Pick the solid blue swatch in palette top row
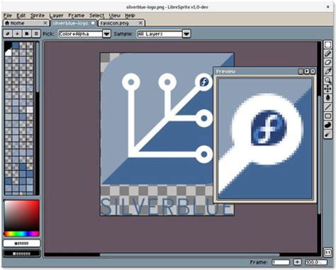This screenshot has width=336, height=270. point(16,45)
